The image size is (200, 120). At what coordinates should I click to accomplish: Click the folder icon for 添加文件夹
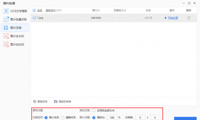(56, 102)
